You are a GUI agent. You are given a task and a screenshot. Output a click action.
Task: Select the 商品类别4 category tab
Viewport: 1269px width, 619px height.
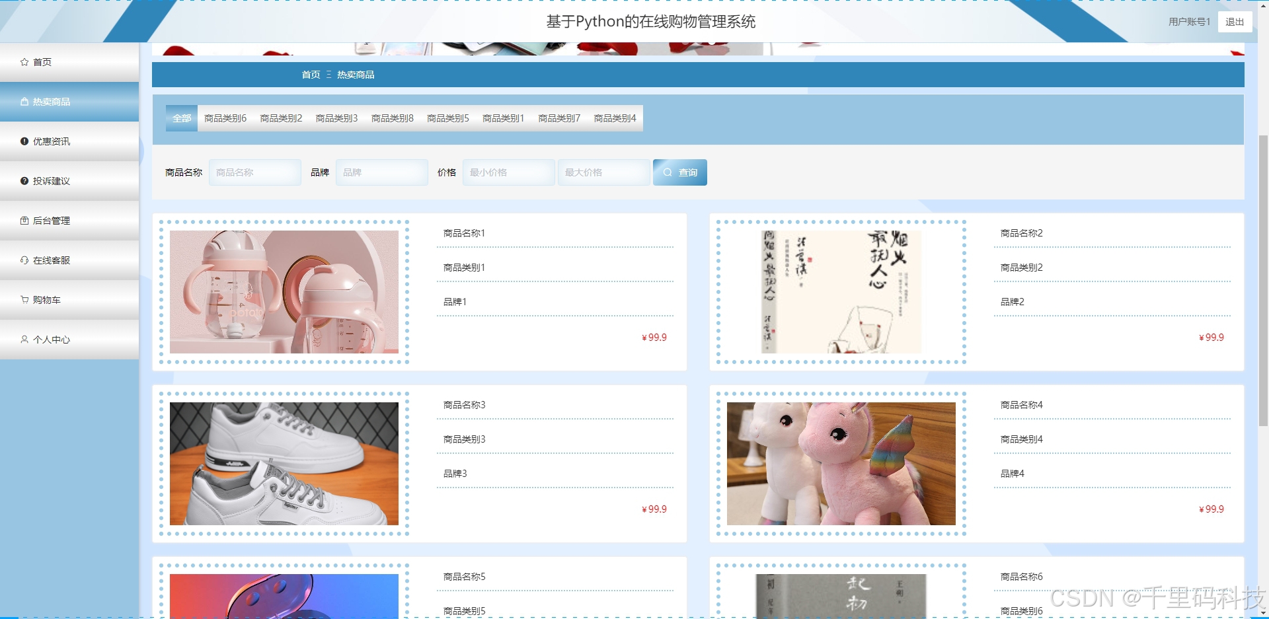(615, 118)
